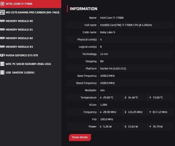Click the graphics card icon for GTX 970

point(2,55)
